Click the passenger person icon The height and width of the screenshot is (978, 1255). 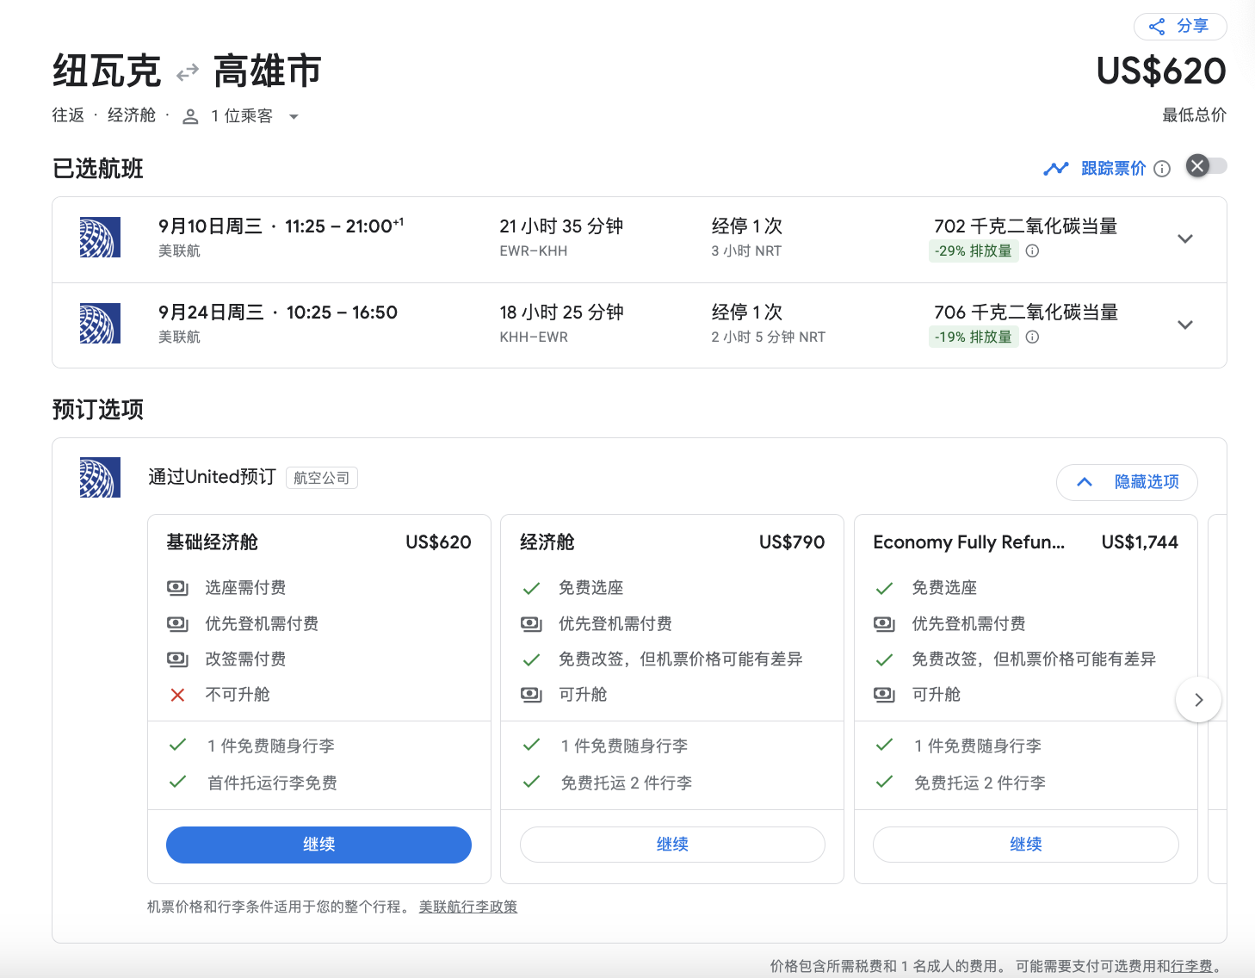pyautogui.click(x=191, y=116)
